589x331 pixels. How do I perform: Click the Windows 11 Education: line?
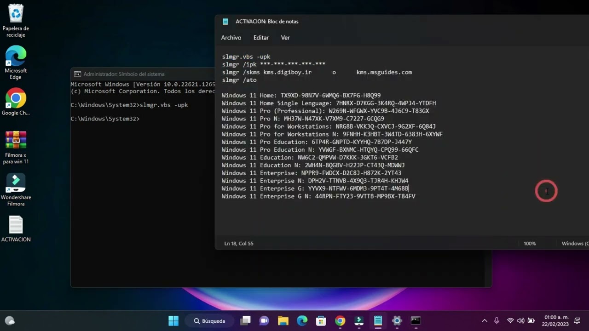[310, 158]
